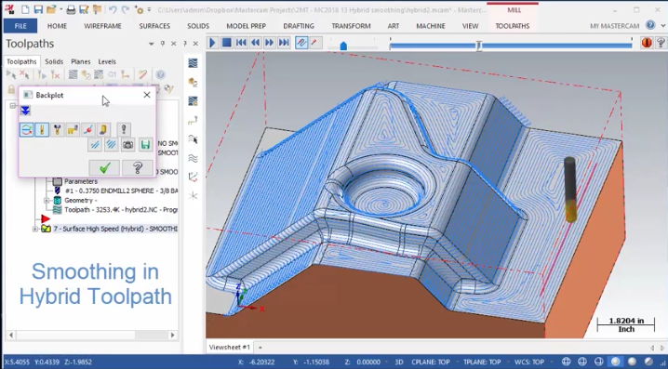Switch to the Planes manager tab

[81, 61]
